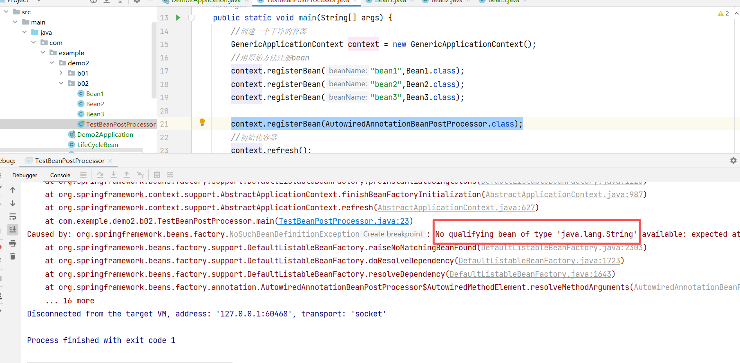Click 'Process finished with exit code 1' text
This screenshot has width=740, height=363.
pyautogui.click(x=101, y=340)
